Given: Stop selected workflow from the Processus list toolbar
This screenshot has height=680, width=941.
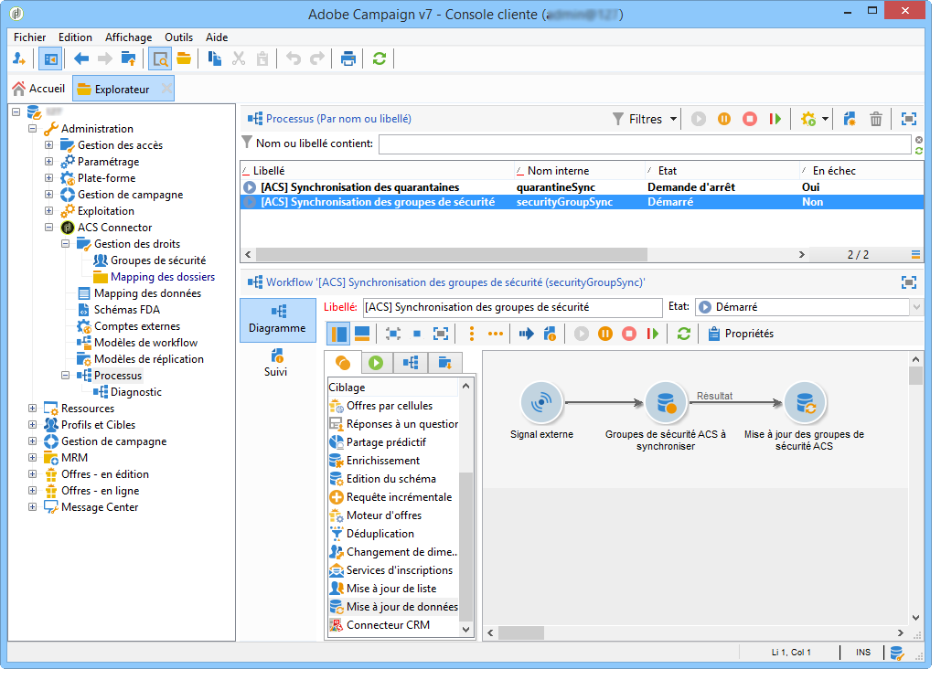Looking at the screenshot, I should tap(750, 120).
